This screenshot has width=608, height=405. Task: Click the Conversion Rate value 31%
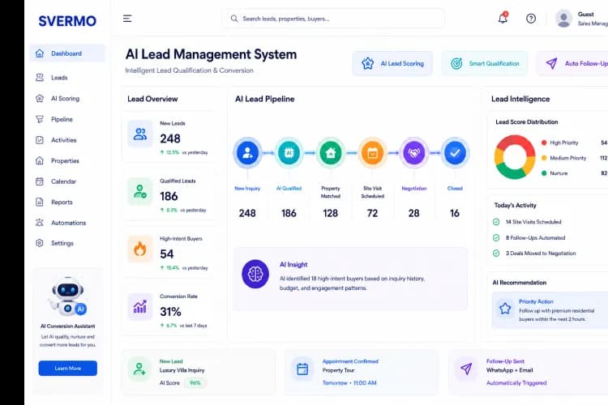[x=170, y=312]
